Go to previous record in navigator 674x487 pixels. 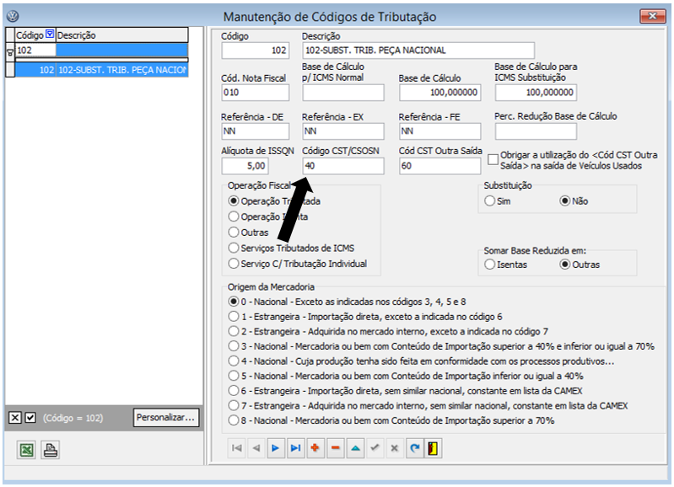point(256,448)
